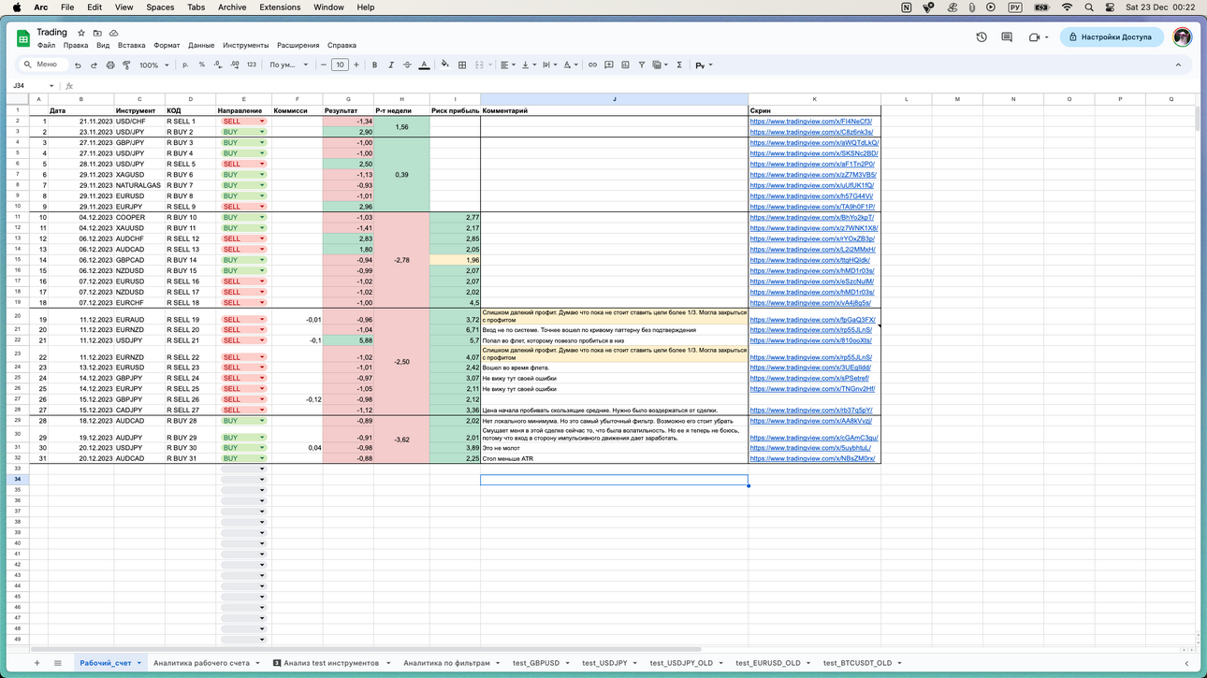The image size is (1207, 678).
Task: Switch to Аналитика рабочего счета sheet
Action: coord(201,663)
